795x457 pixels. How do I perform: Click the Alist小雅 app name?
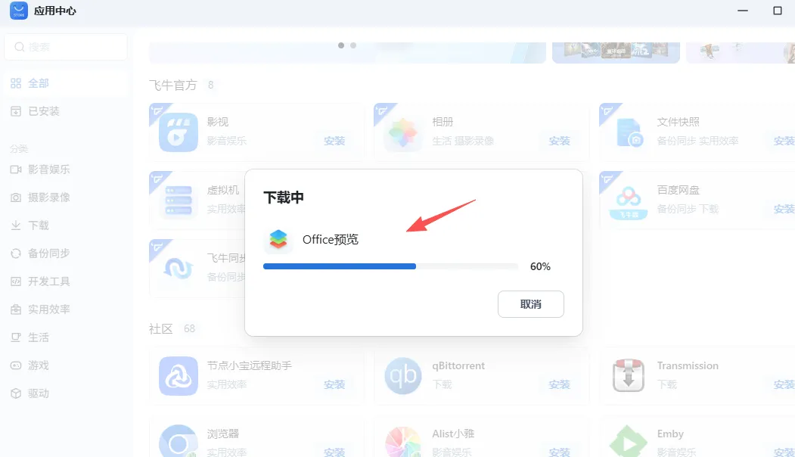[x=453, y=434]
